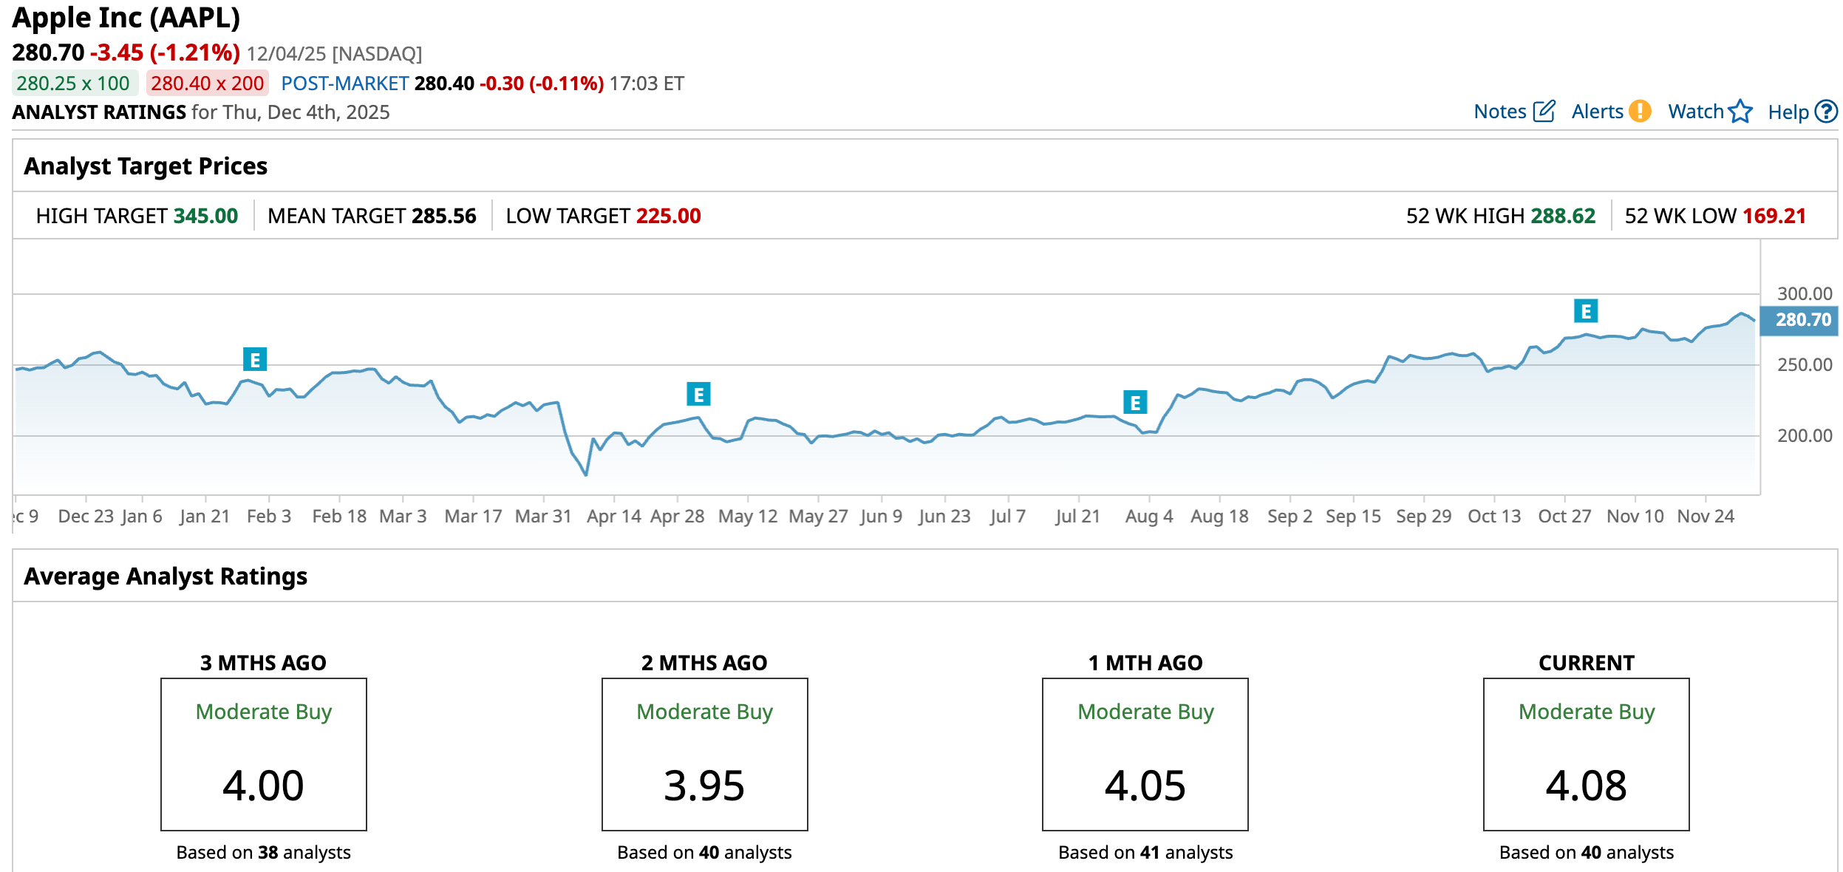Click the Watch star icon
This screenshot has width=1843, height=872.
1740,112
